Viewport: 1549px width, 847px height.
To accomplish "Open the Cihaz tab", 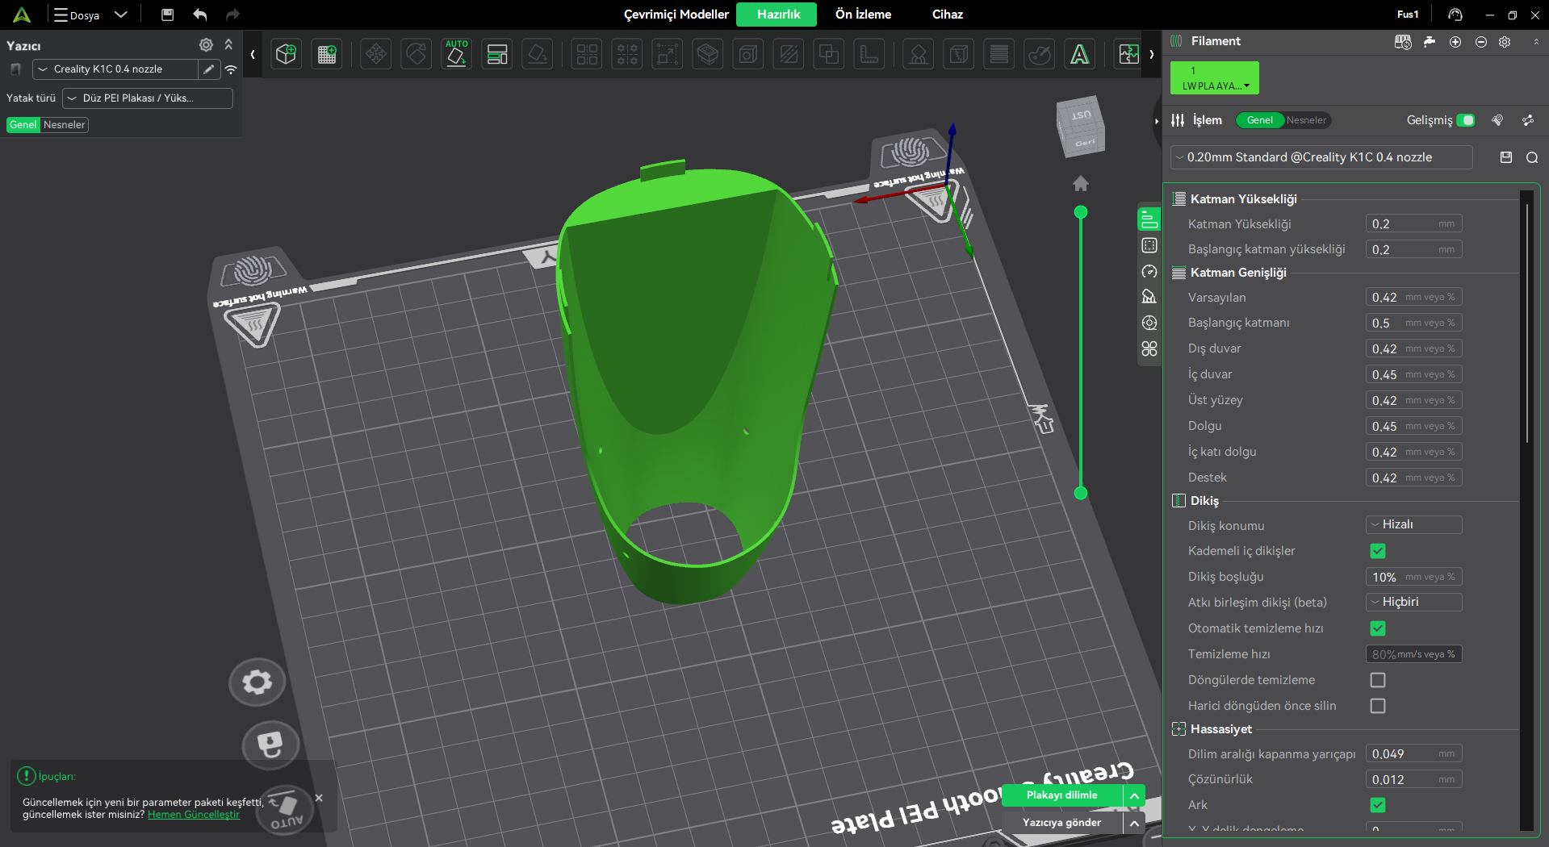I will [947, 15].
